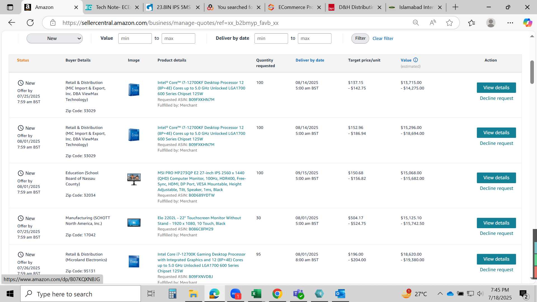Click the scrollbar up arrow
537x302 pixels.
[532, 36]
